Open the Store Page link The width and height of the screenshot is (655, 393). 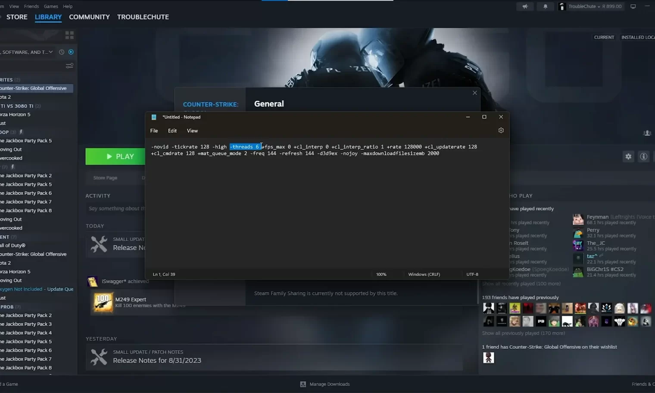105,178
